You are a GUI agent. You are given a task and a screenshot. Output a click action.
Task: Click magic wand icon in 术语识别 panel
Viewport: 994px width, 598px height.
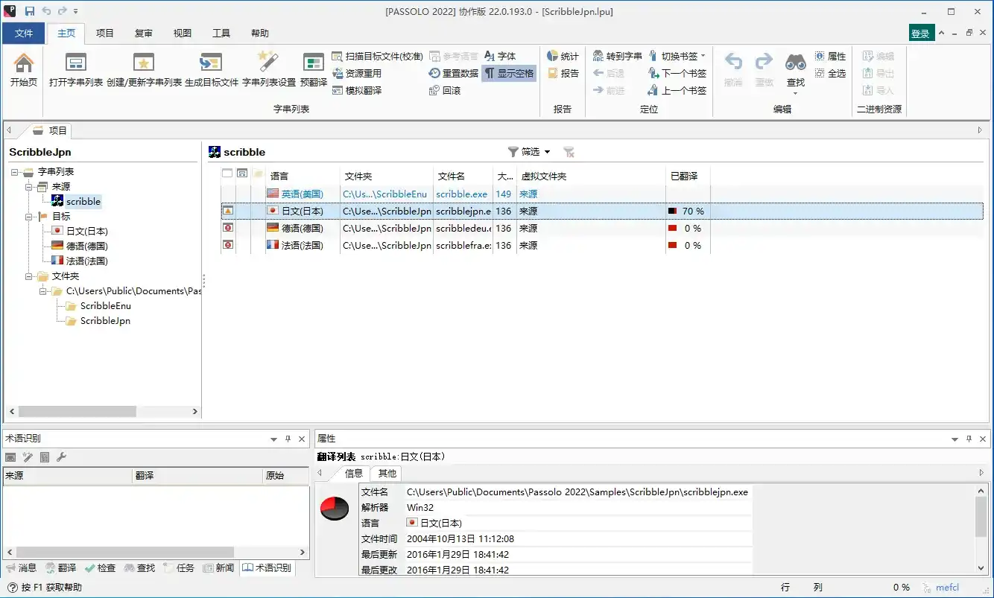tap(28, 457)
